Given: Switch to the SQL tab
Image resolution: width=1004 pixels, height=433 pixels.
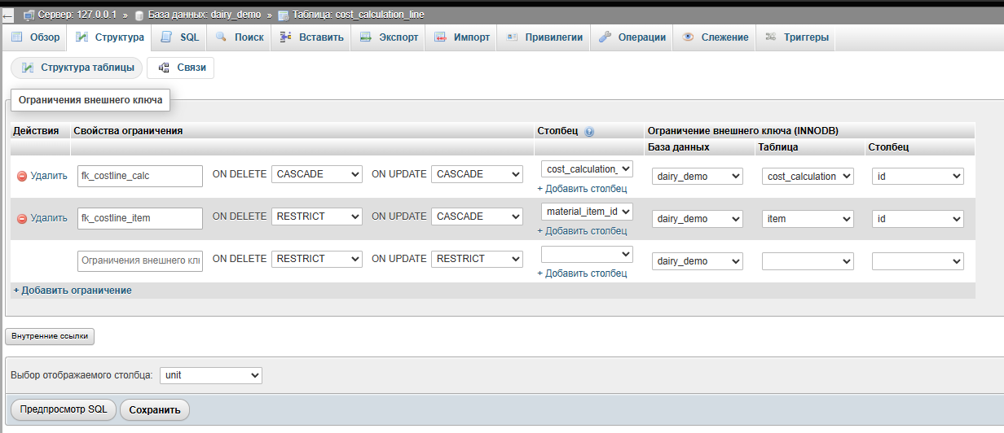Looking at the screenshot, I should 180,37.
